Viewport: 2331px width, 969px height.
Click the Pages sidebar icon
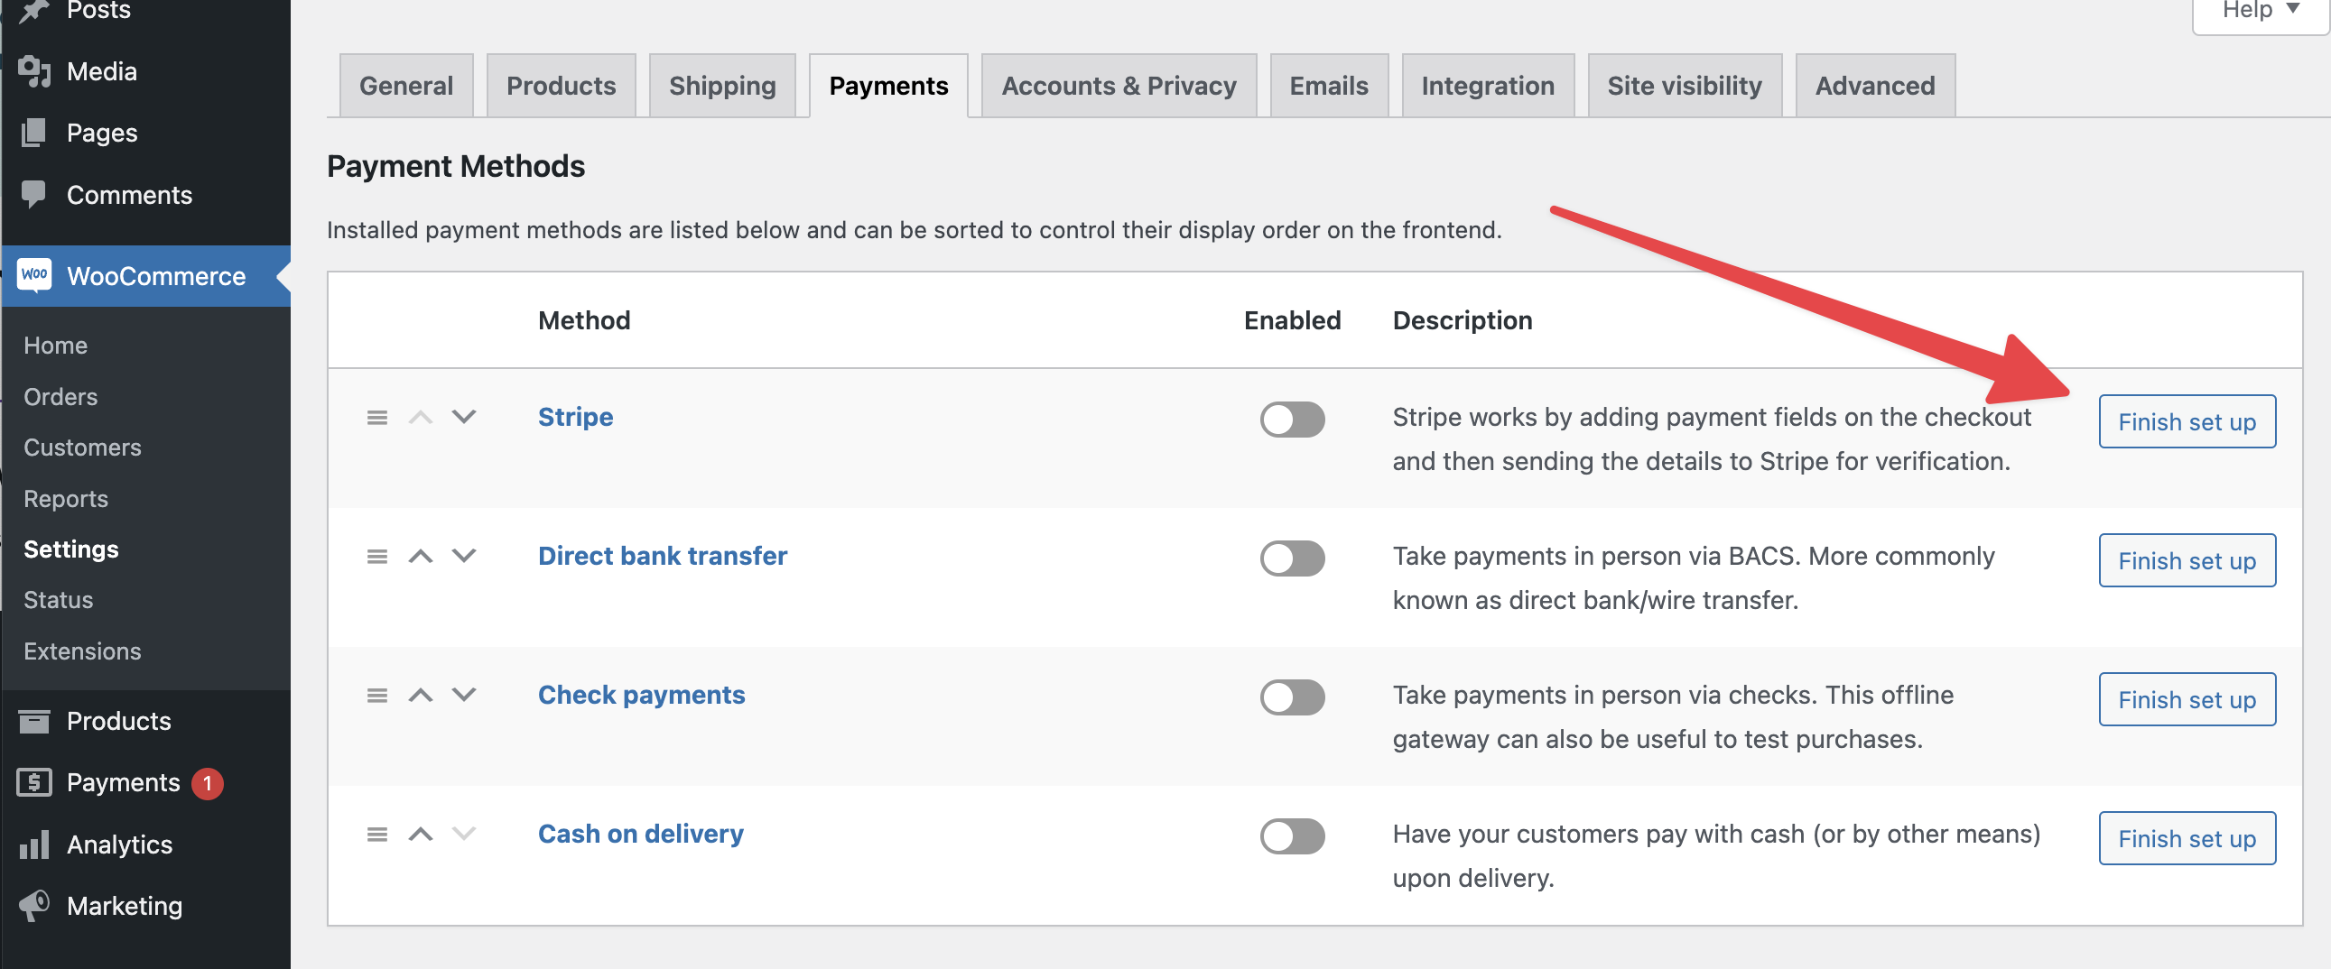coord(34,133)
